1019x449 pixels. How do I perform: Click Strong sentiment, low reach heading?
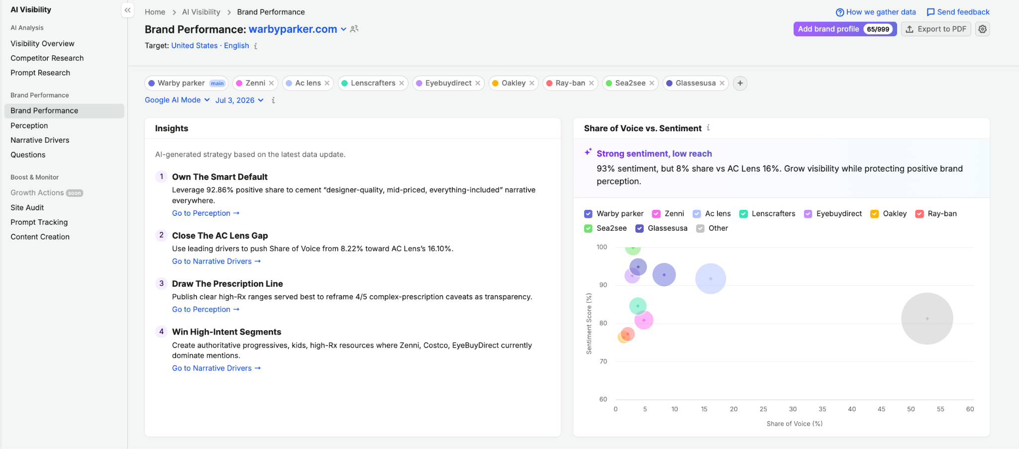point(654,154)
